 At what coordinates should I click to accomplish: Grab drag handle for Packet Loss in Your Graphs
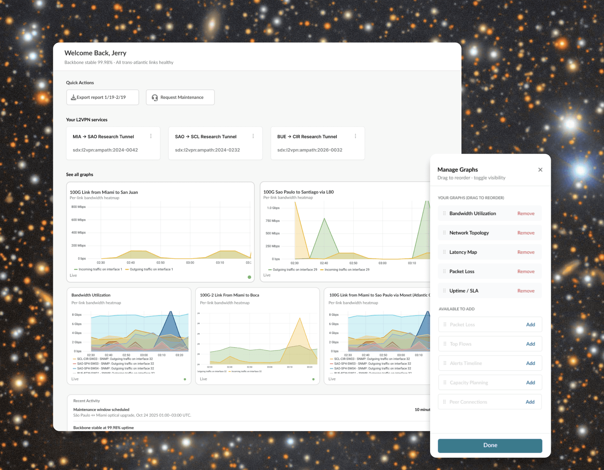click(x=445, y=271)
